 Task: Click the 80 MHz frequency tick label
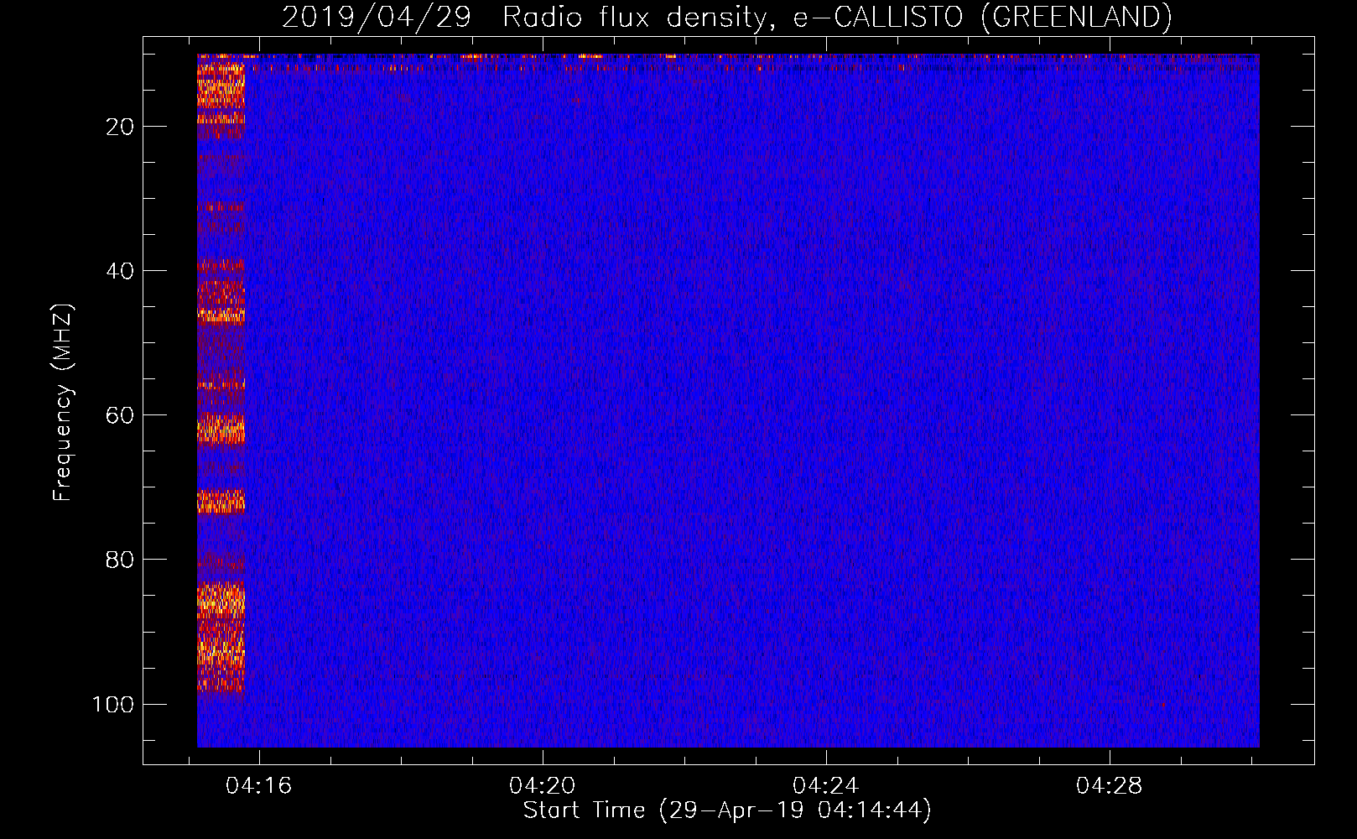pyautogui.click(x=120, y=560)
